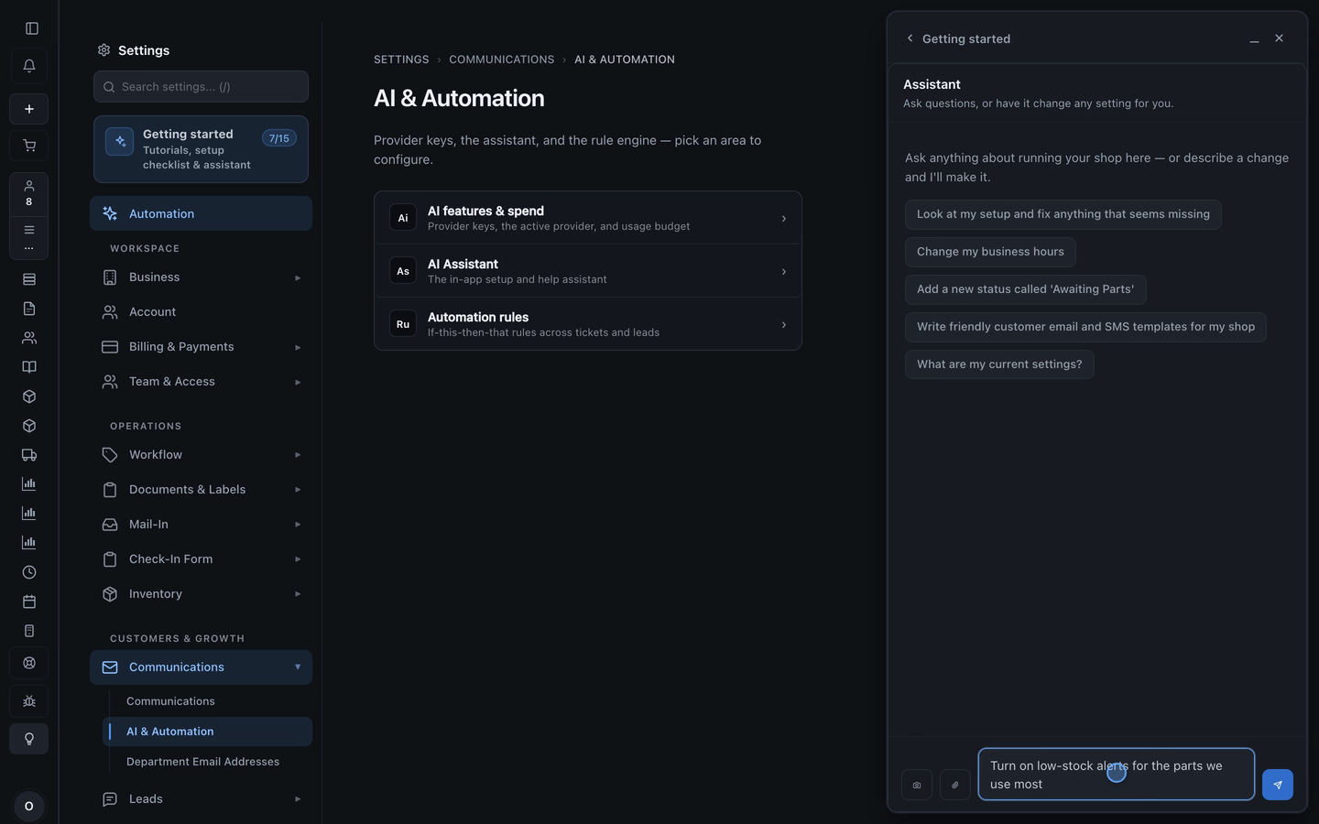Open the clock icon in rail
Viewport: 1319px width, 824px height.
click(29, 572)
